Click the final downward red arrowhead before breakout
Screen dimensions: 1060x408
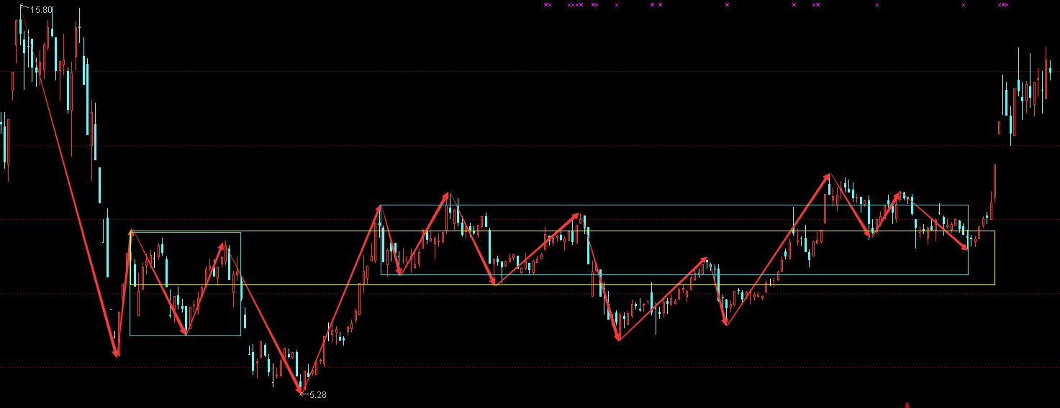click(x=965, y=247)
